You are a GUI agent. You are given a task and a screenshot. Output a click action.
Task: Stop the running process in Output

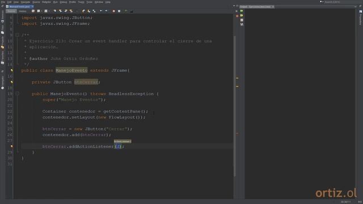pyautogui.click(x=242, y=20)
